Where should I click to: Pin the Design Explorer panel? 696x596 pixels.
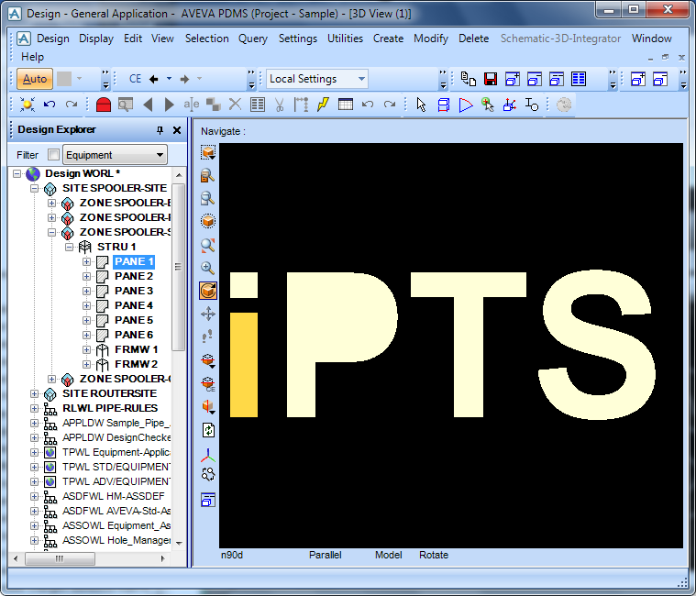point(160,130)
